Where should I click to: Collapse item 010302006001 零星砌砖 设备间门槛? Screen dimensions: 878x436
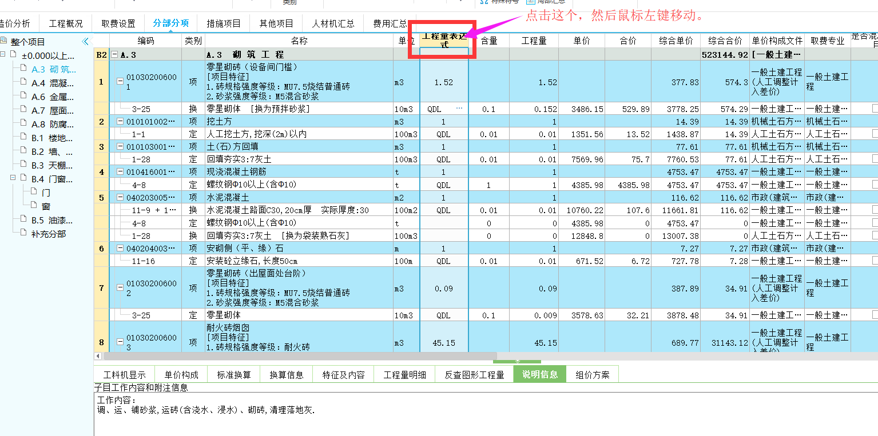(x=120, y=82)
